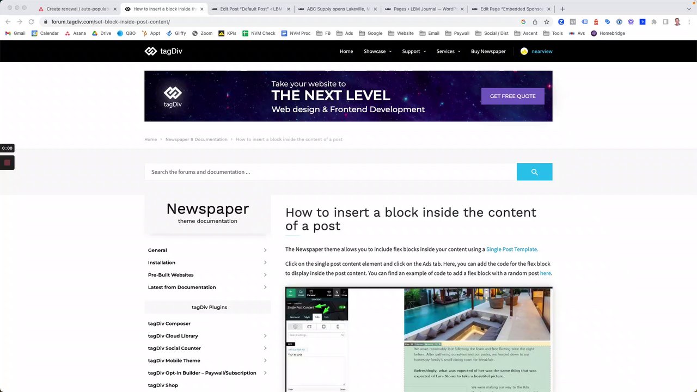Click the red stop recording button
This screenshot has width=697, height=392.
click(7, 162)
